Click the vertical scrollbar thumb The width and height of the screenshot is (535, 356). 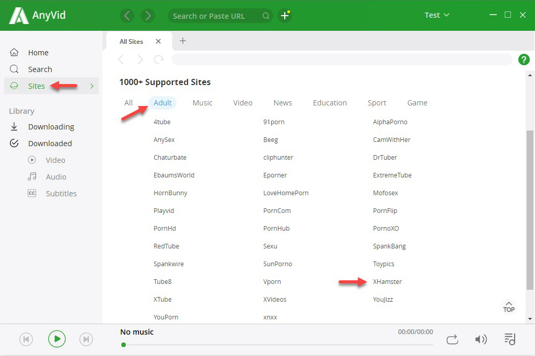tap(530, 210)
